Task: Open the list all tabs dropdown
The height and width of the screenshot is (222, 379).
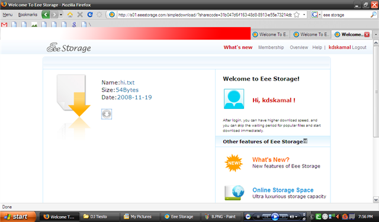Action: 376,34
